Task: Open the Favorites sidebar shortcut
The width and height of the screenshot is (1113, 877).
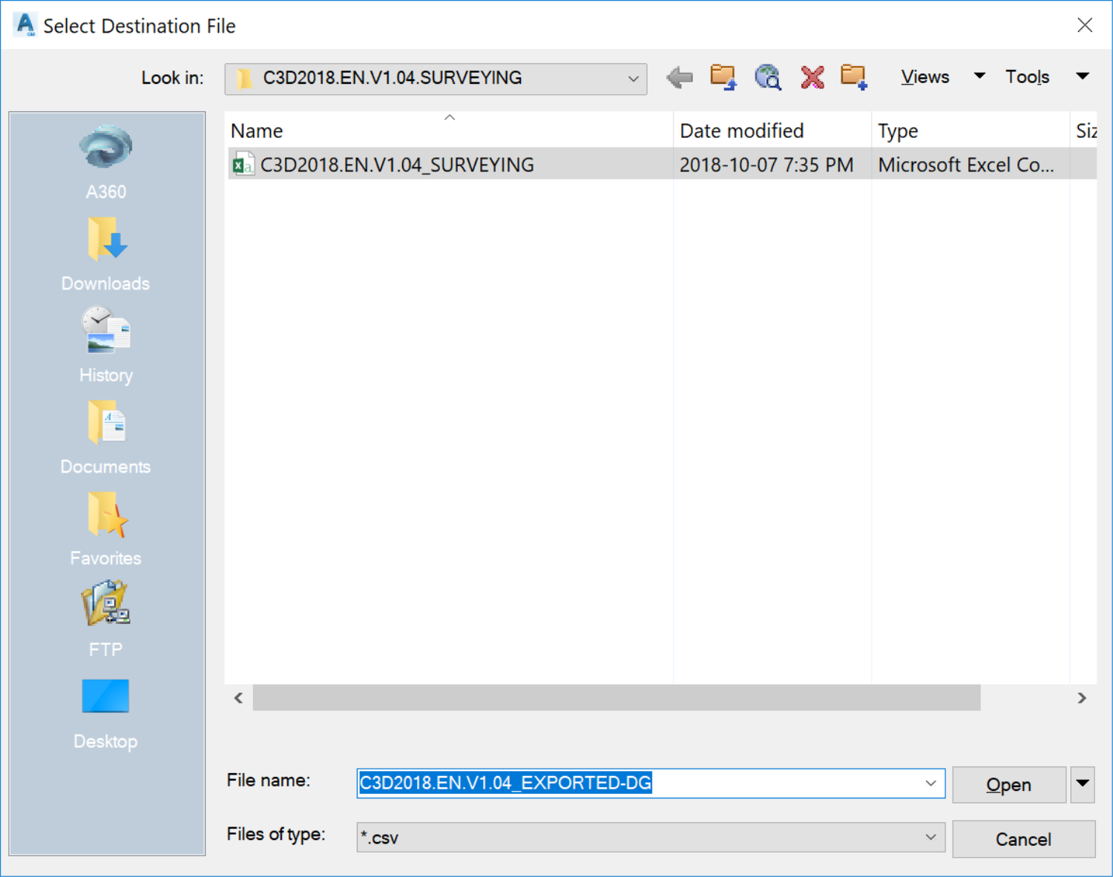Action: [x=105, y=529]
